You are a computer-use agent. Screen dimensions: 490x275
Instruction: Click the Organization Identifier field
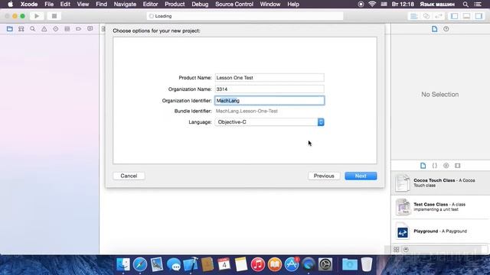[x=269, y=100]
